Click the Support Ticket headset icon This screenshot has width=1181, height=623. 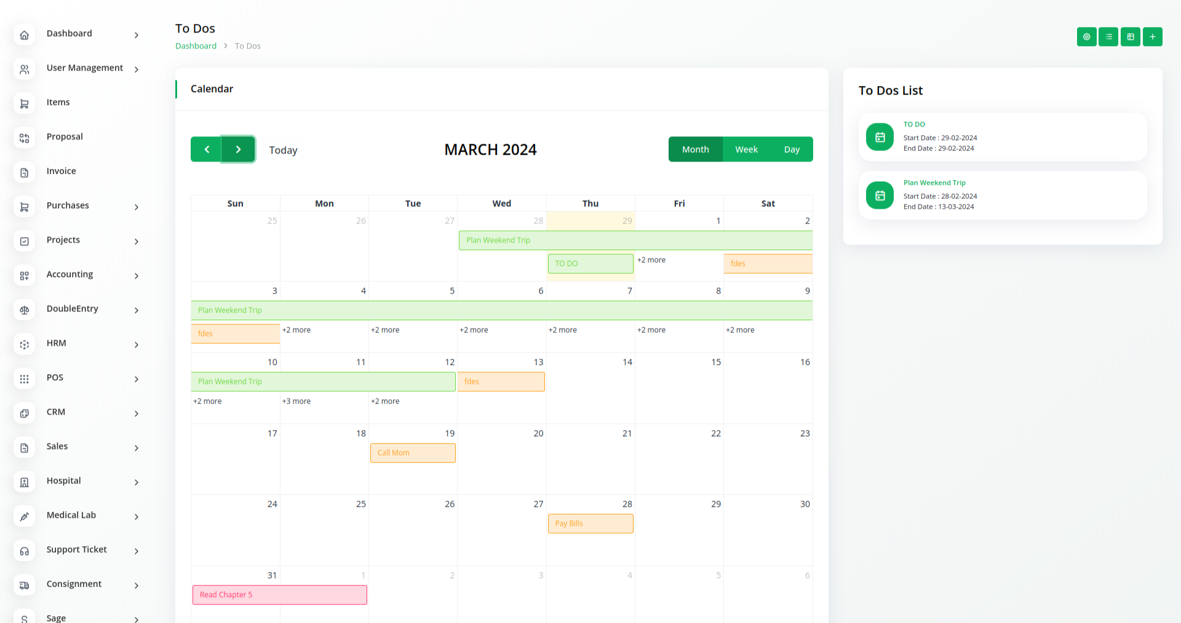pyautogui.click(x=24, y=551)
